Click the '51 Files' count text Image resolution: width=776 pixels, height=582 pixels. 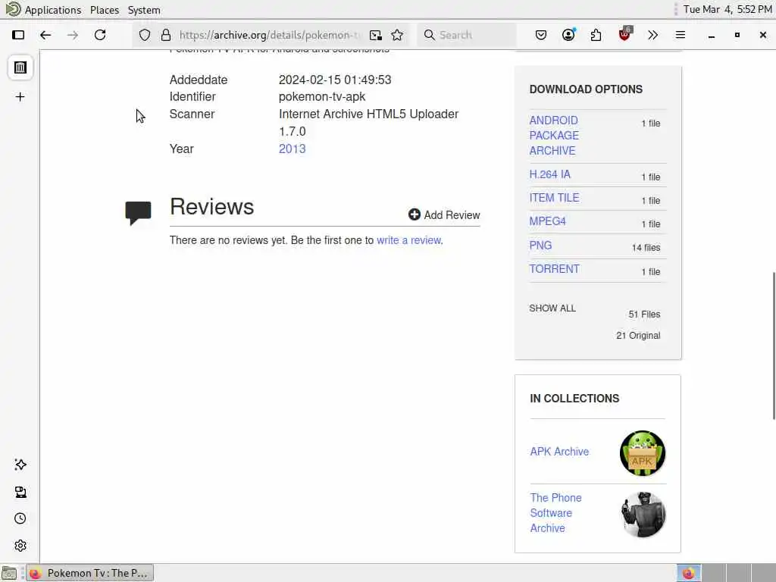tap(644, 314)
